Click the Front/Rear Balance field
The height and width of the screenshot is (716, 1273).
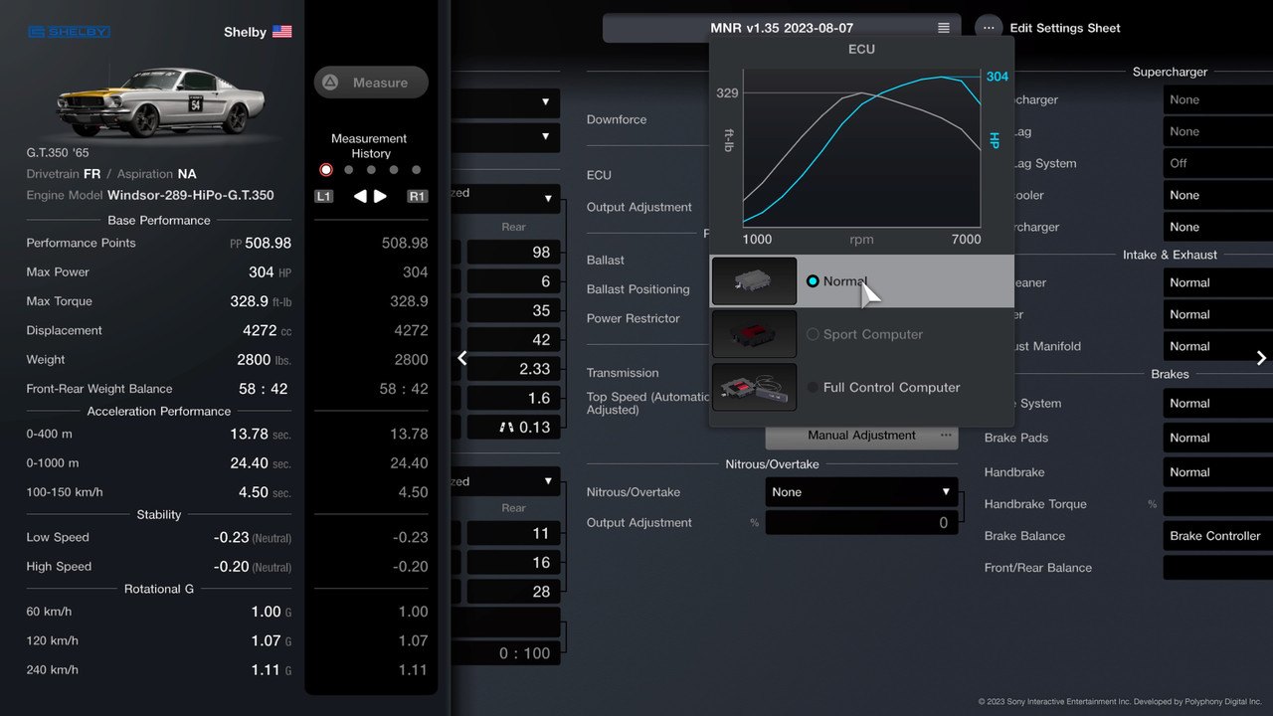pyautogui.click(x=1218, y=568)
